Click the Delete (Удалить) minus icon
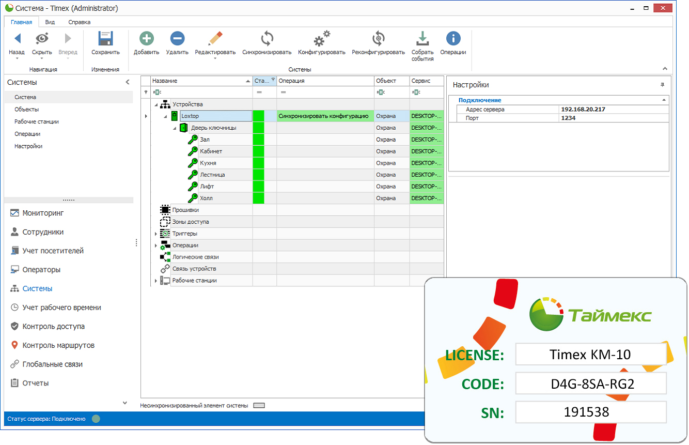The height and width of the screenshot is (445, 689). tap(177, 39)
